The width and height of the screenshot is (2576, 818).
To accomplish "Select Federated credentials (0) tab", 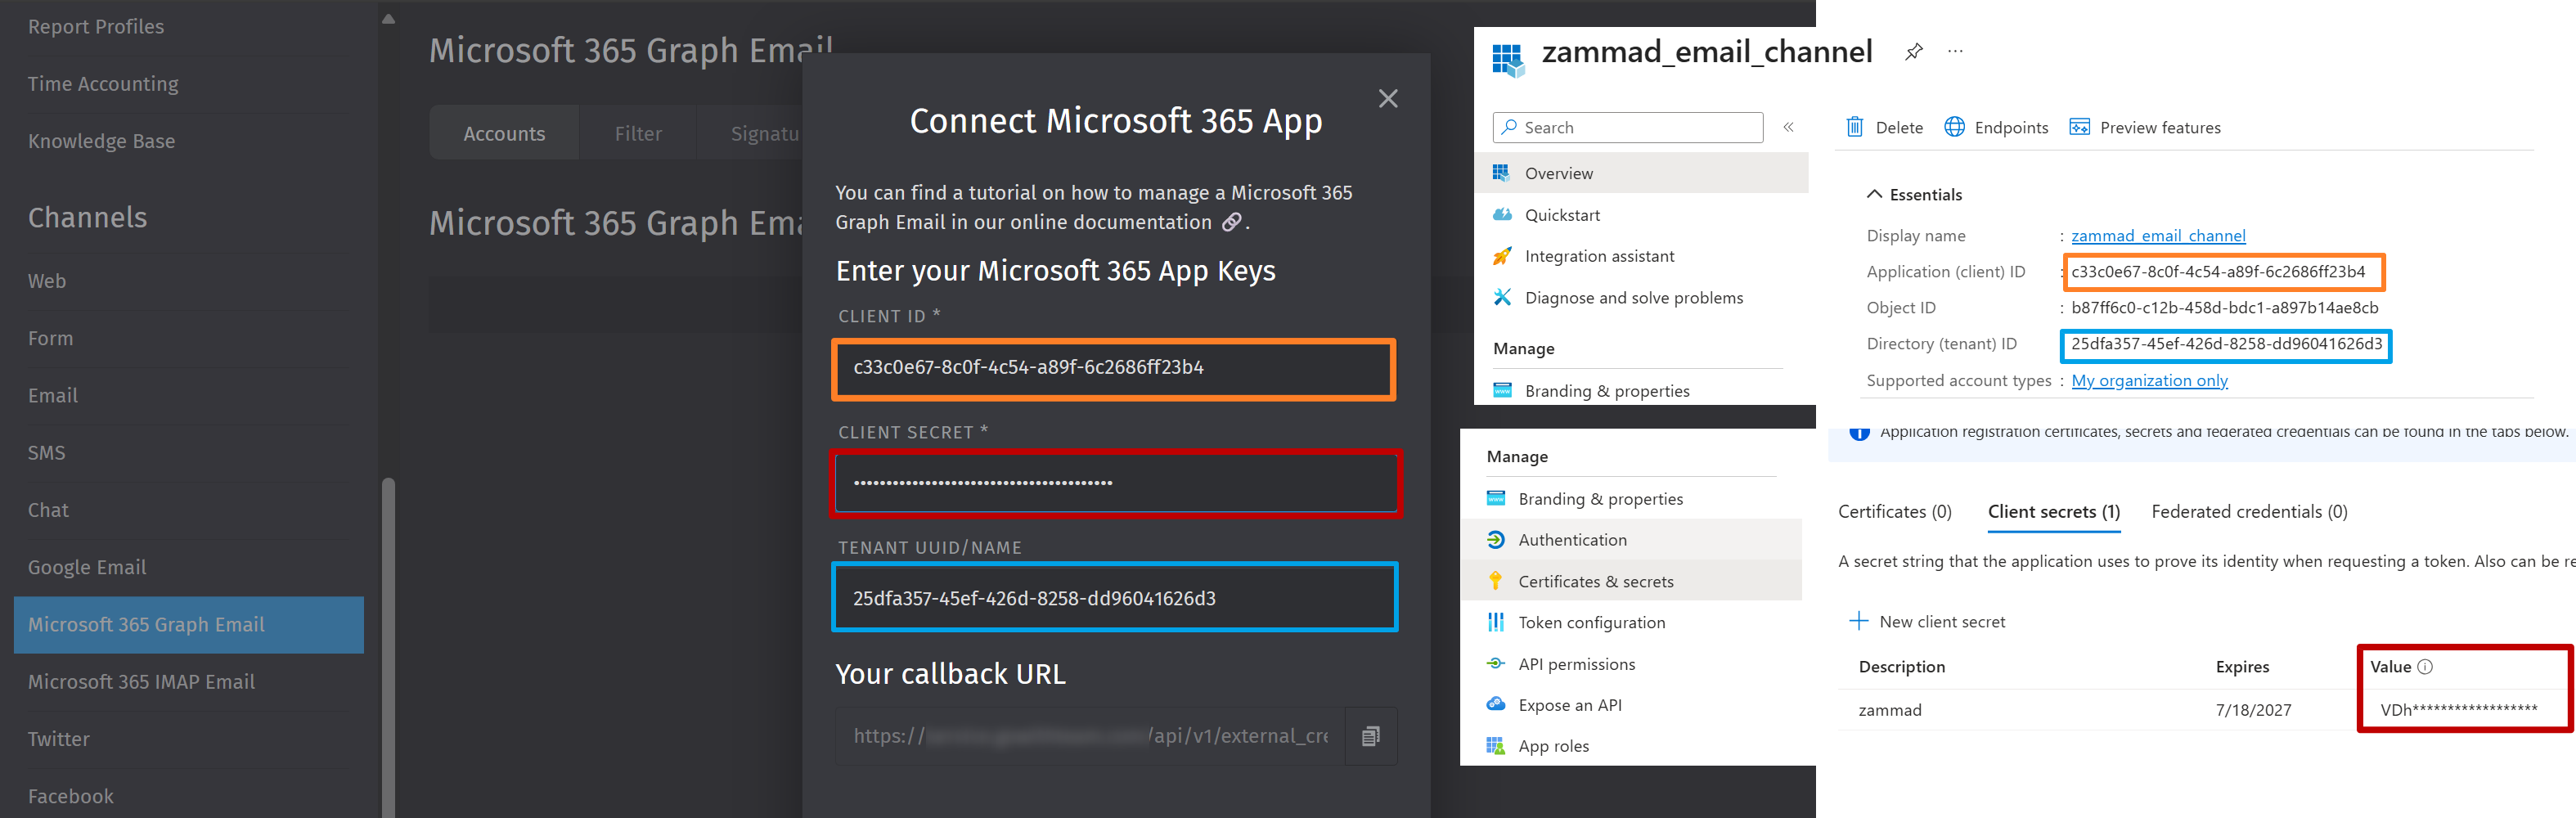I will (x=2249, y=511).
